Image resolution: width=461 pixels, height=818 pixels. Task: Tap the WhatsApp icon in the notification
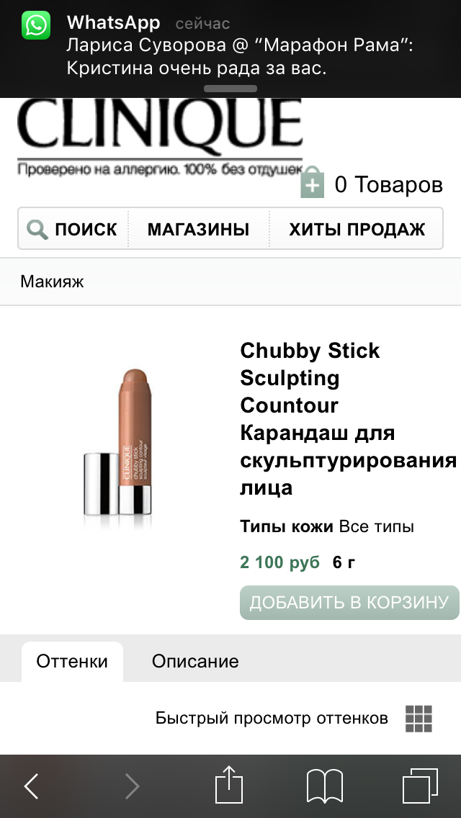point(36,25)
